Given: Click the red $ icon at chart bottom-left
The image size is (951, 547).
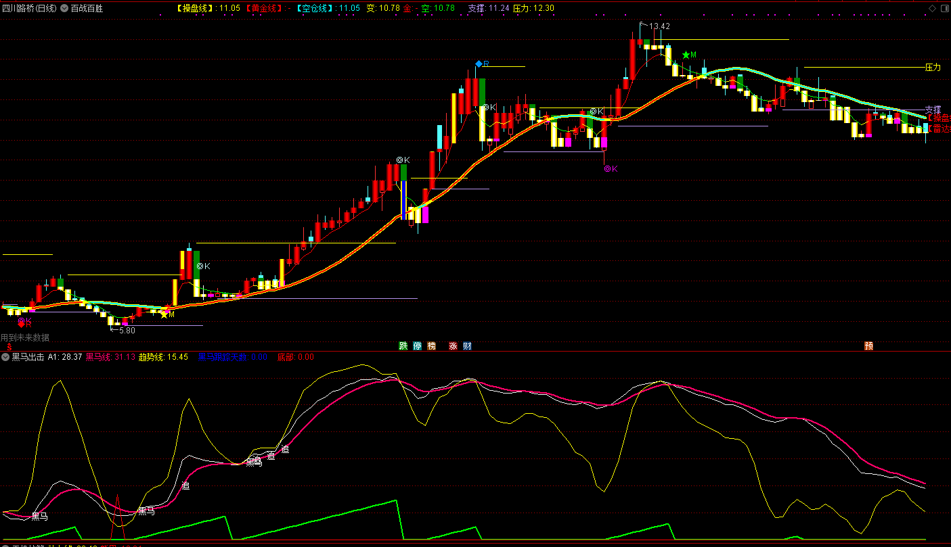Looking at the screenshot, I should 9,346.
